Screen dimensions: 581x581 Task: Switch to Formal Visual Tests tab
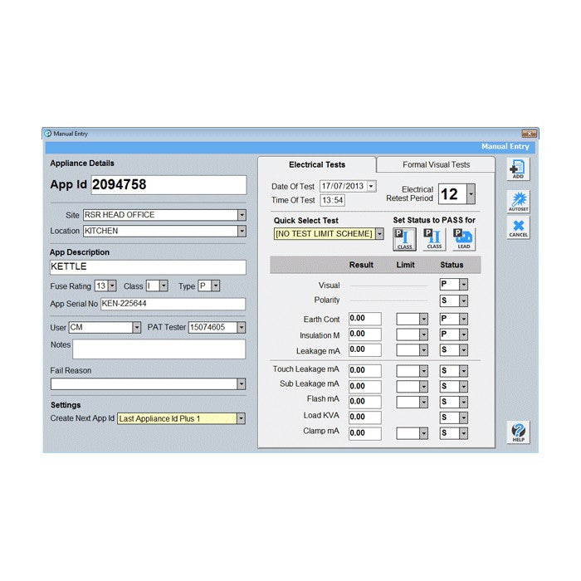pos(436,164)
